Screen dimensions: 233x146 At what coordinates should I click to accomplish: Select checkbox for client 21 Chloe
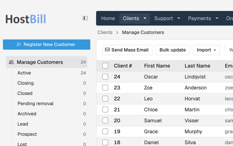coord(105,109)
